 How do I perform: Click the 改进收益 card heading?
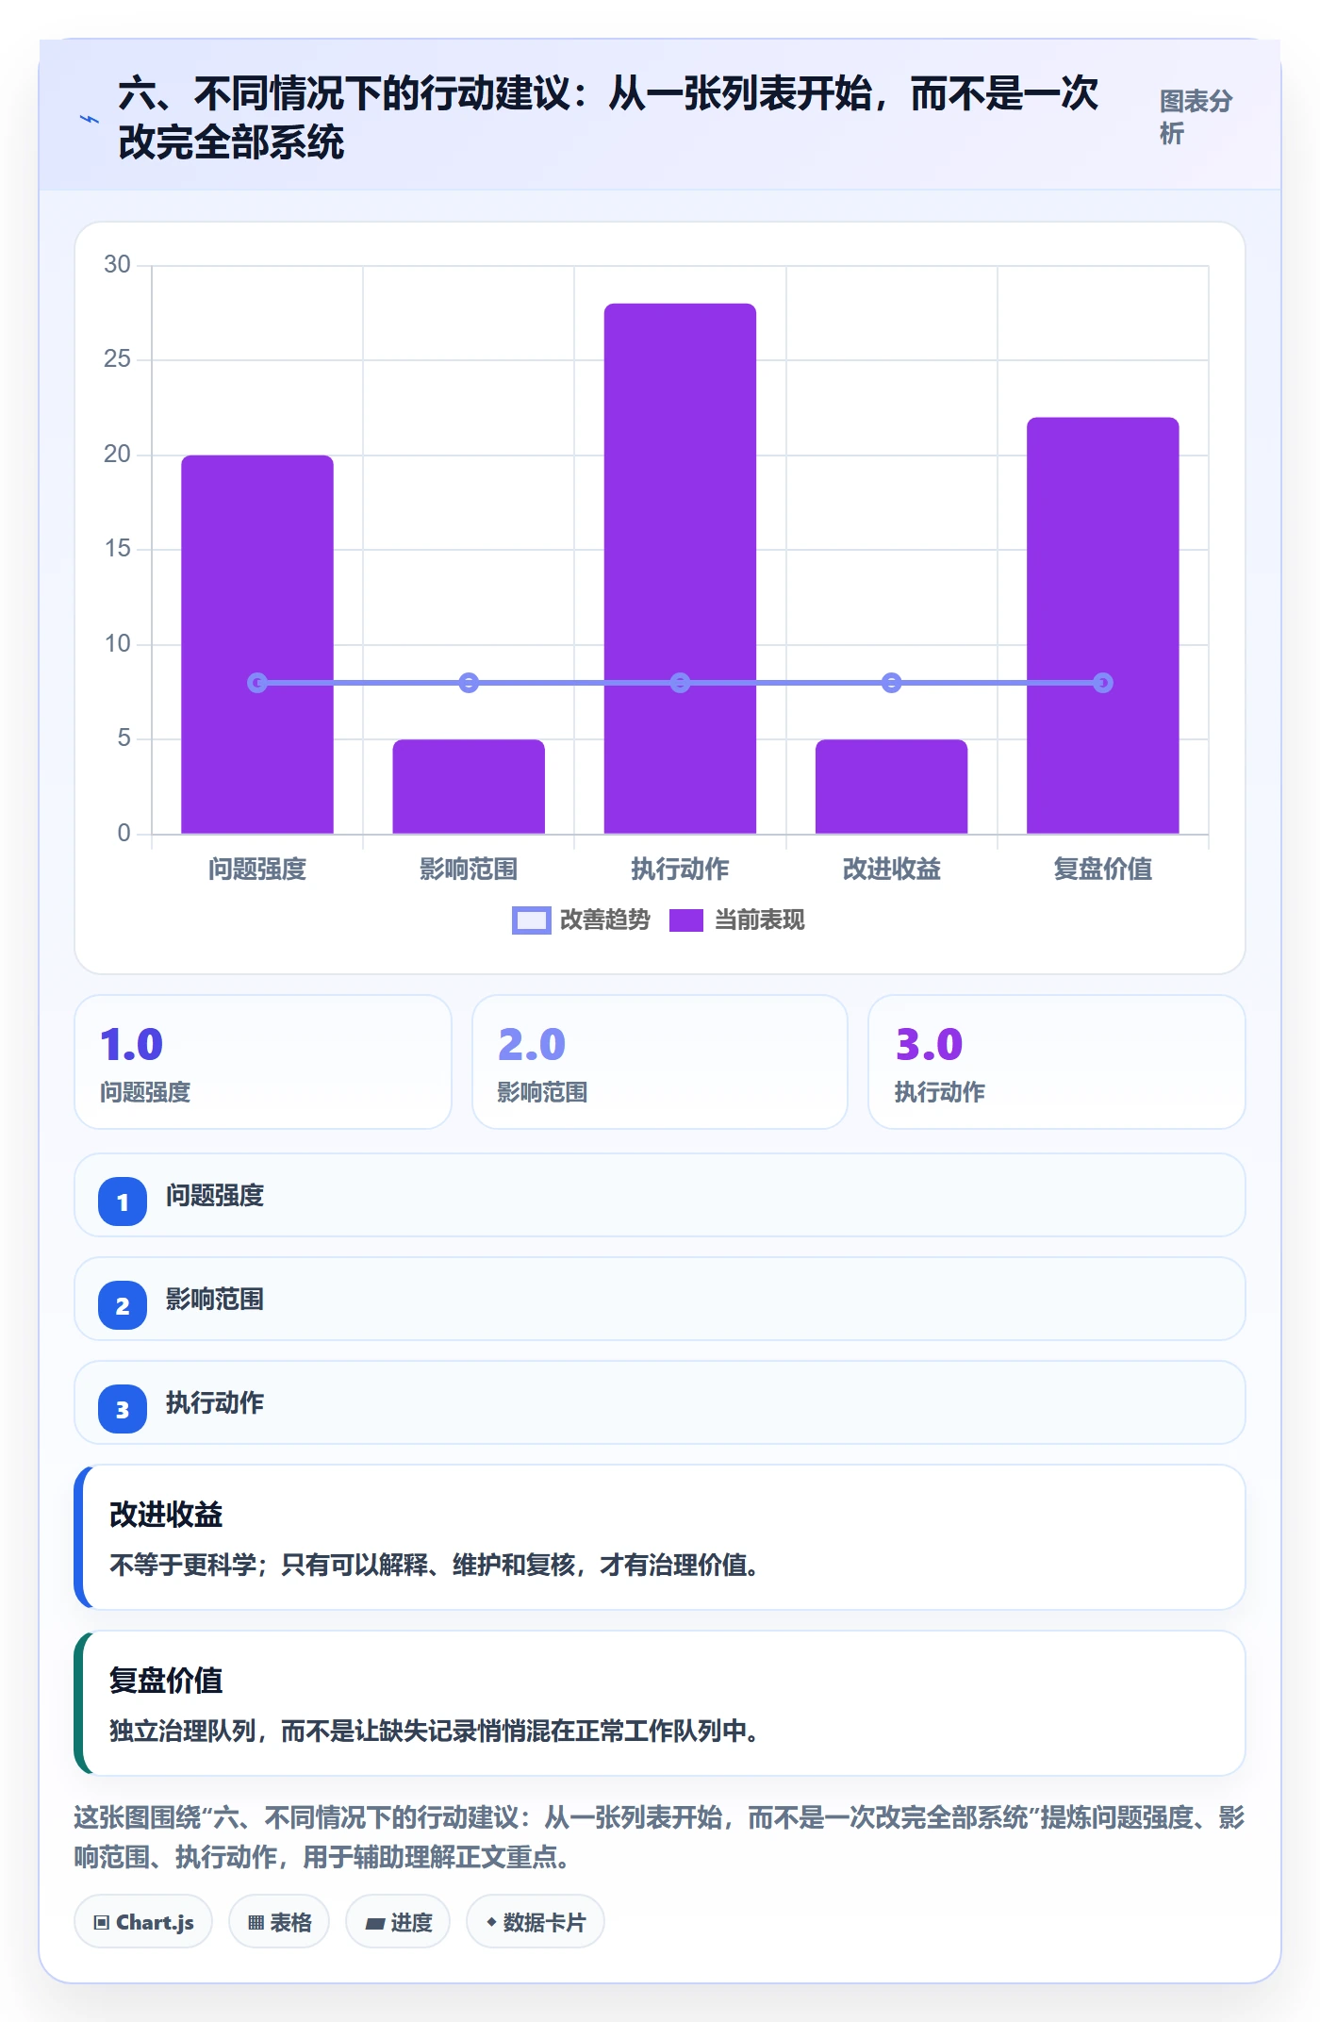coord(166,1515)
